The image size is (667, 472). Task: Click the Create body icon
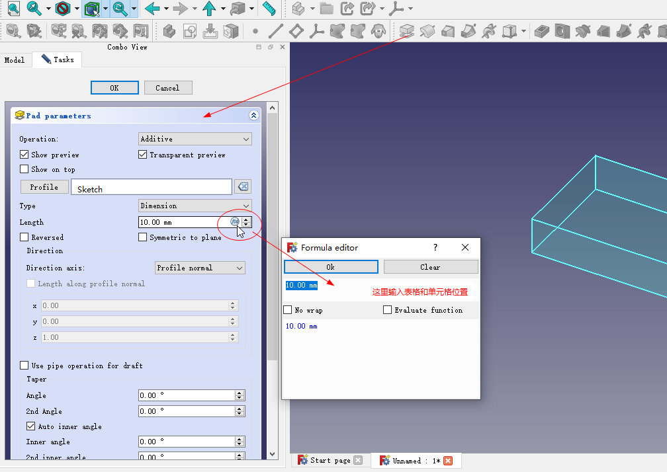pos(169,31)
